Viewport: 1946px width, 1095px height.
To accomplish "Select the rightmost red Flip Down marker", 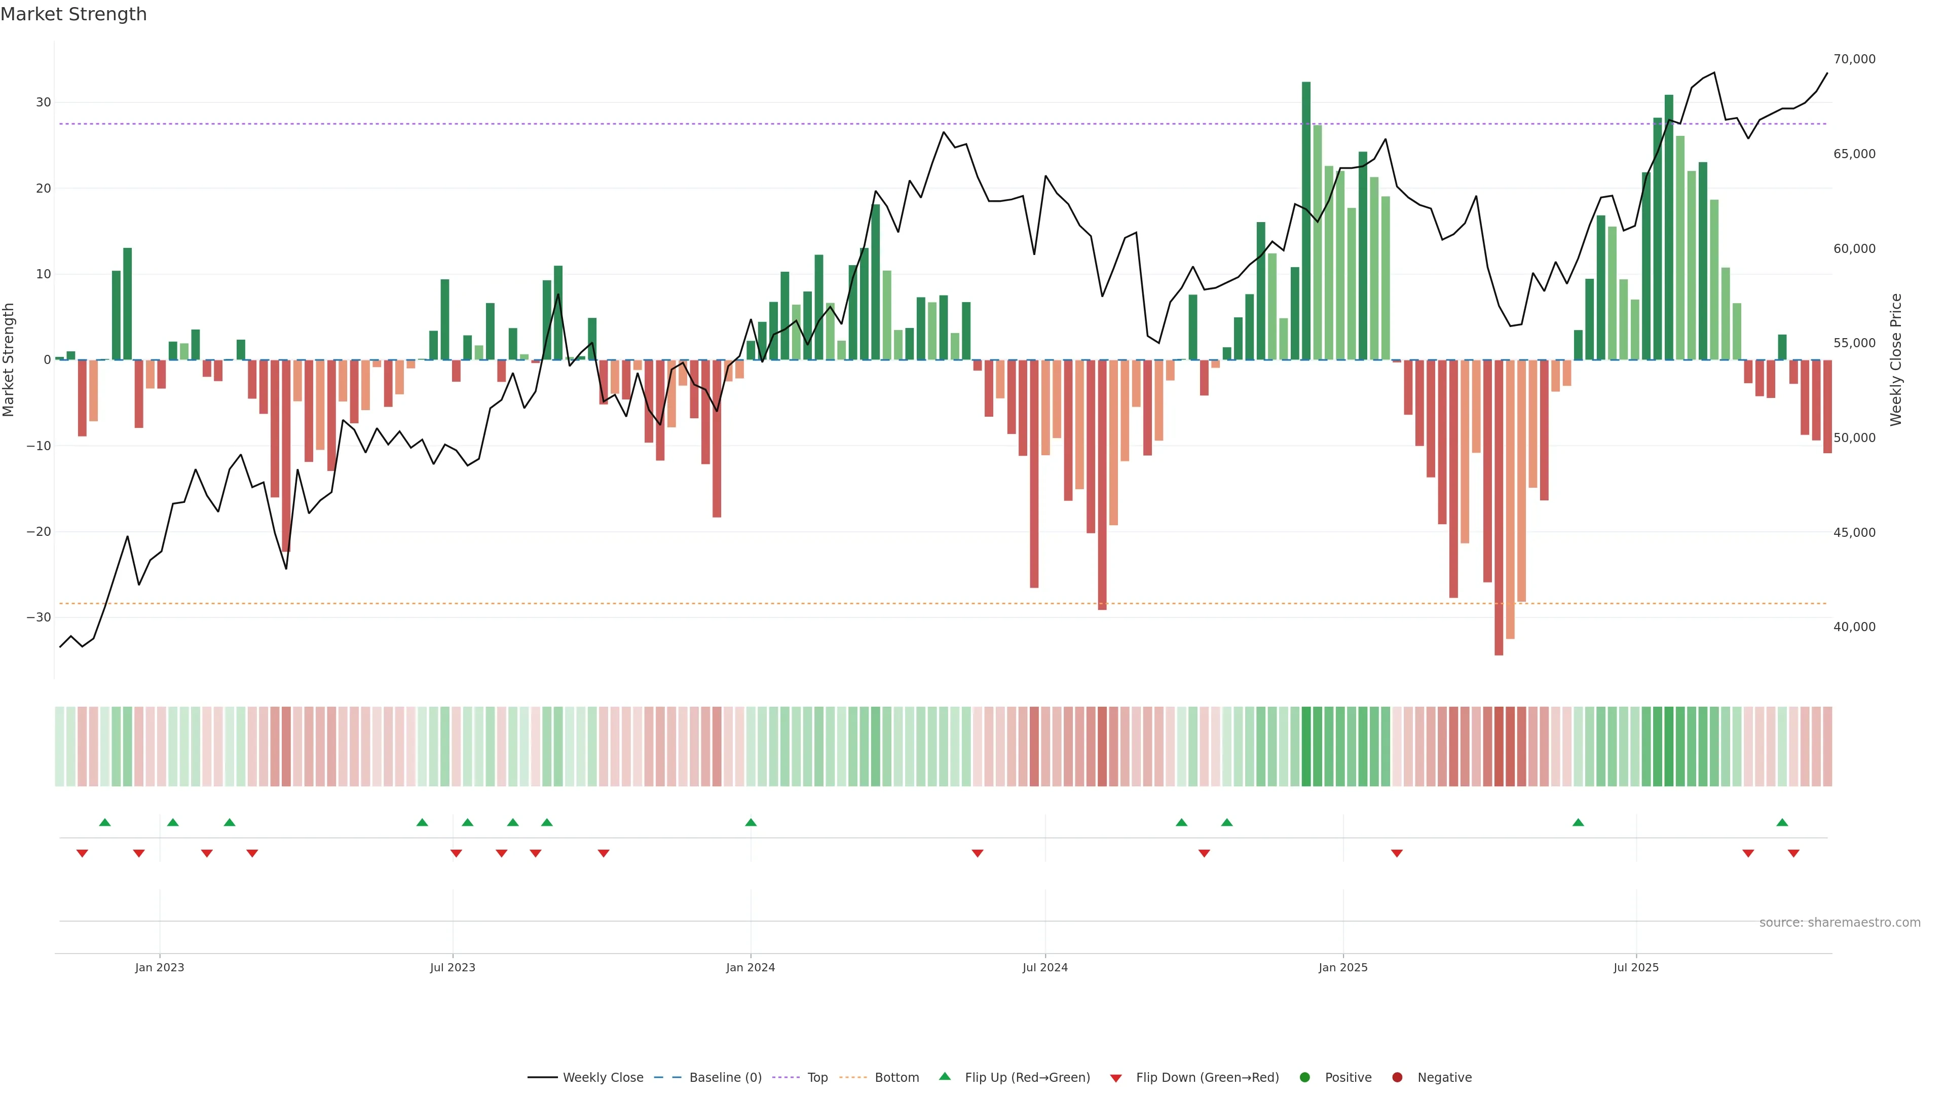I will point(1793,853).
